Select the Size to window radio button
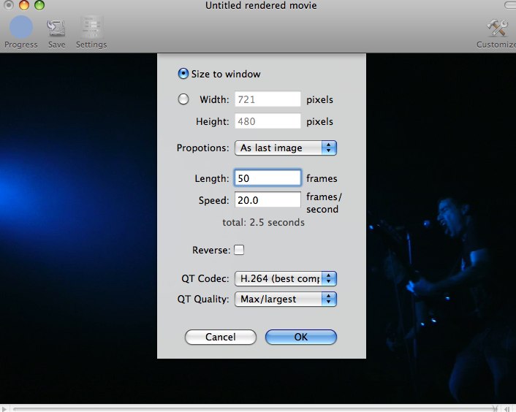Viewport: 516px width, 412px height. tap(183, 74)
